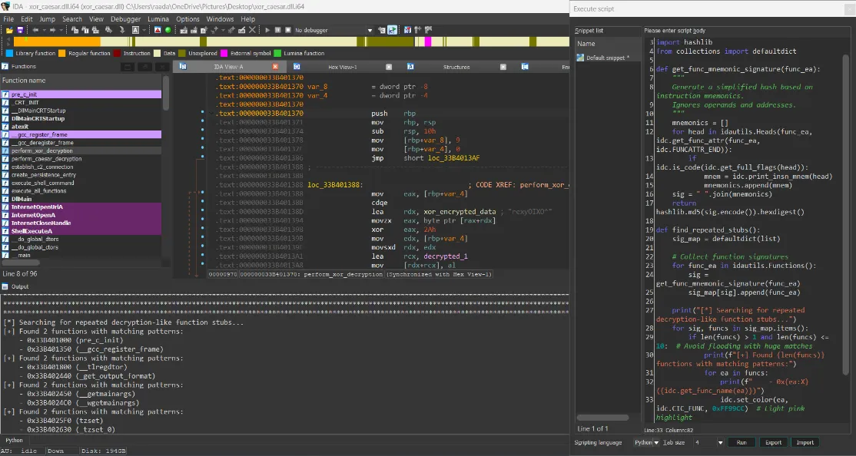
Task: Click the highlighted blue toolbar icon after the debugger dropdown
Action: coord(392,30)
